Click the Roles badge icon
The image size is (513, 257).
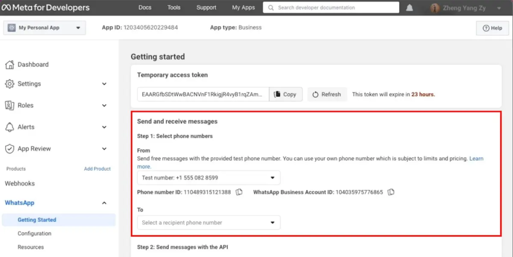(x=10, y=105)
